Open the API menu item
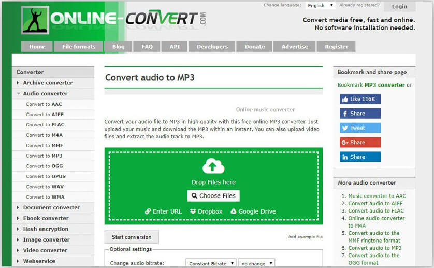Screen dimensions: 434x268 (175, 47)
